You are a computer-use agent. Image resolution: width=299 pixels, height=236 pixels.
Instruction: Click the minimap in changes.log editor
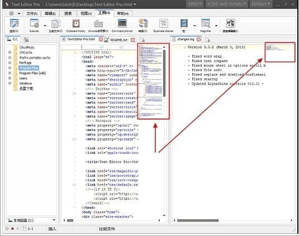[279, 53]
